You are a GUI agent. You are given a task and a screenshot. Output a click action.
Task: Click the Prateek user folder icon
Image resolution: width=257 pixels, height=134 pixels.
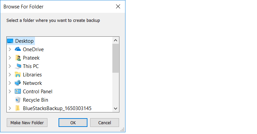[x=18, y=58]
